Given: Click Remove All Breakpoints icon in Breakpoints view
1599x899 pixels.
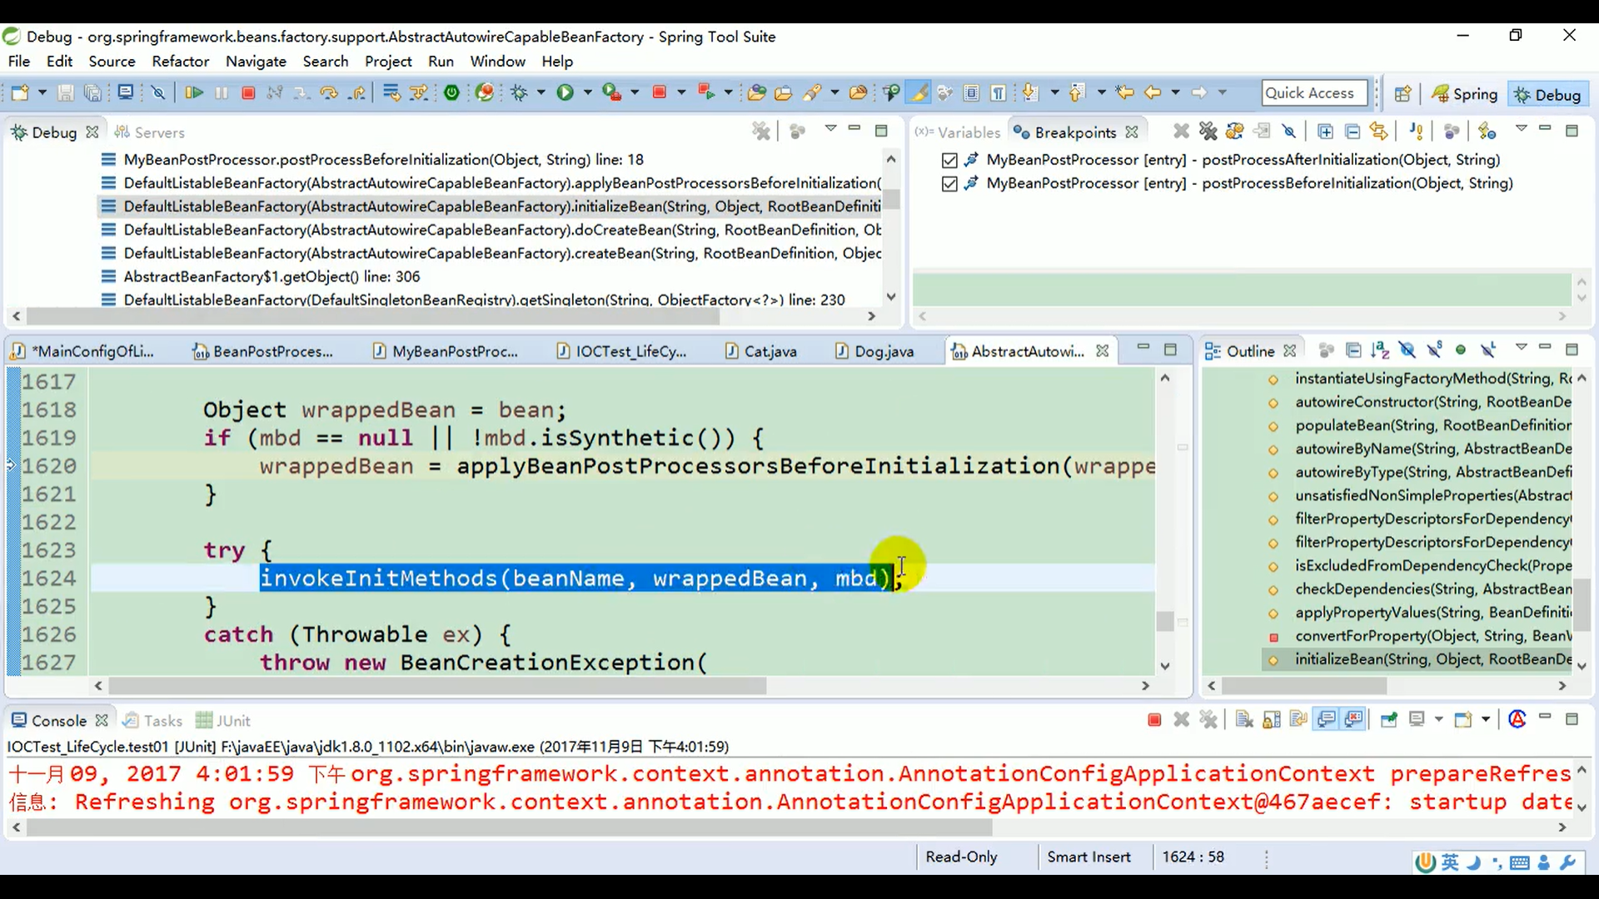Looking at the screenshot, I should 1208,132.
